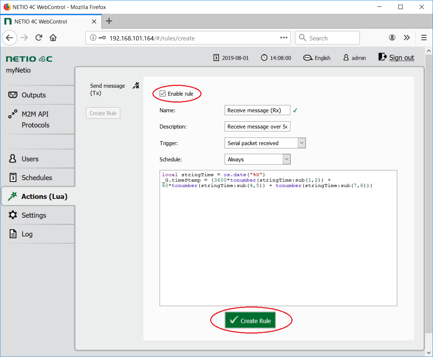Click the sign out door icon
This screenshot has height=357, width=433.
coord(382,57)
